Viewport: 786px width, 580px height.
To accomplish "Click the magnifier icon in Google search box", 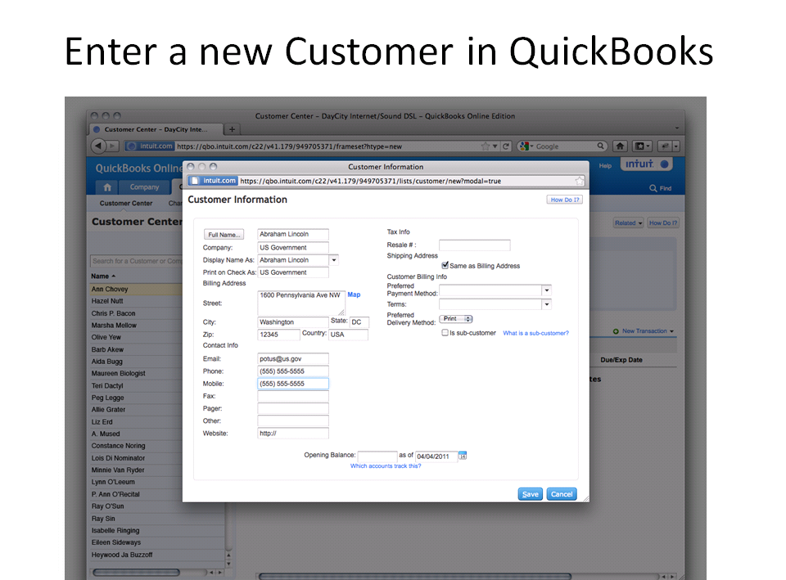I will pyautogui.click(x=600, y=146).
